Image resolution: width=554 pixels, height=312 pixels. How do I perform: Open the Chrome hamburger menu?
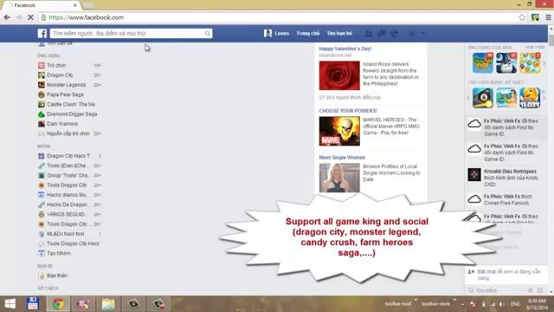(x=548, y=17)
